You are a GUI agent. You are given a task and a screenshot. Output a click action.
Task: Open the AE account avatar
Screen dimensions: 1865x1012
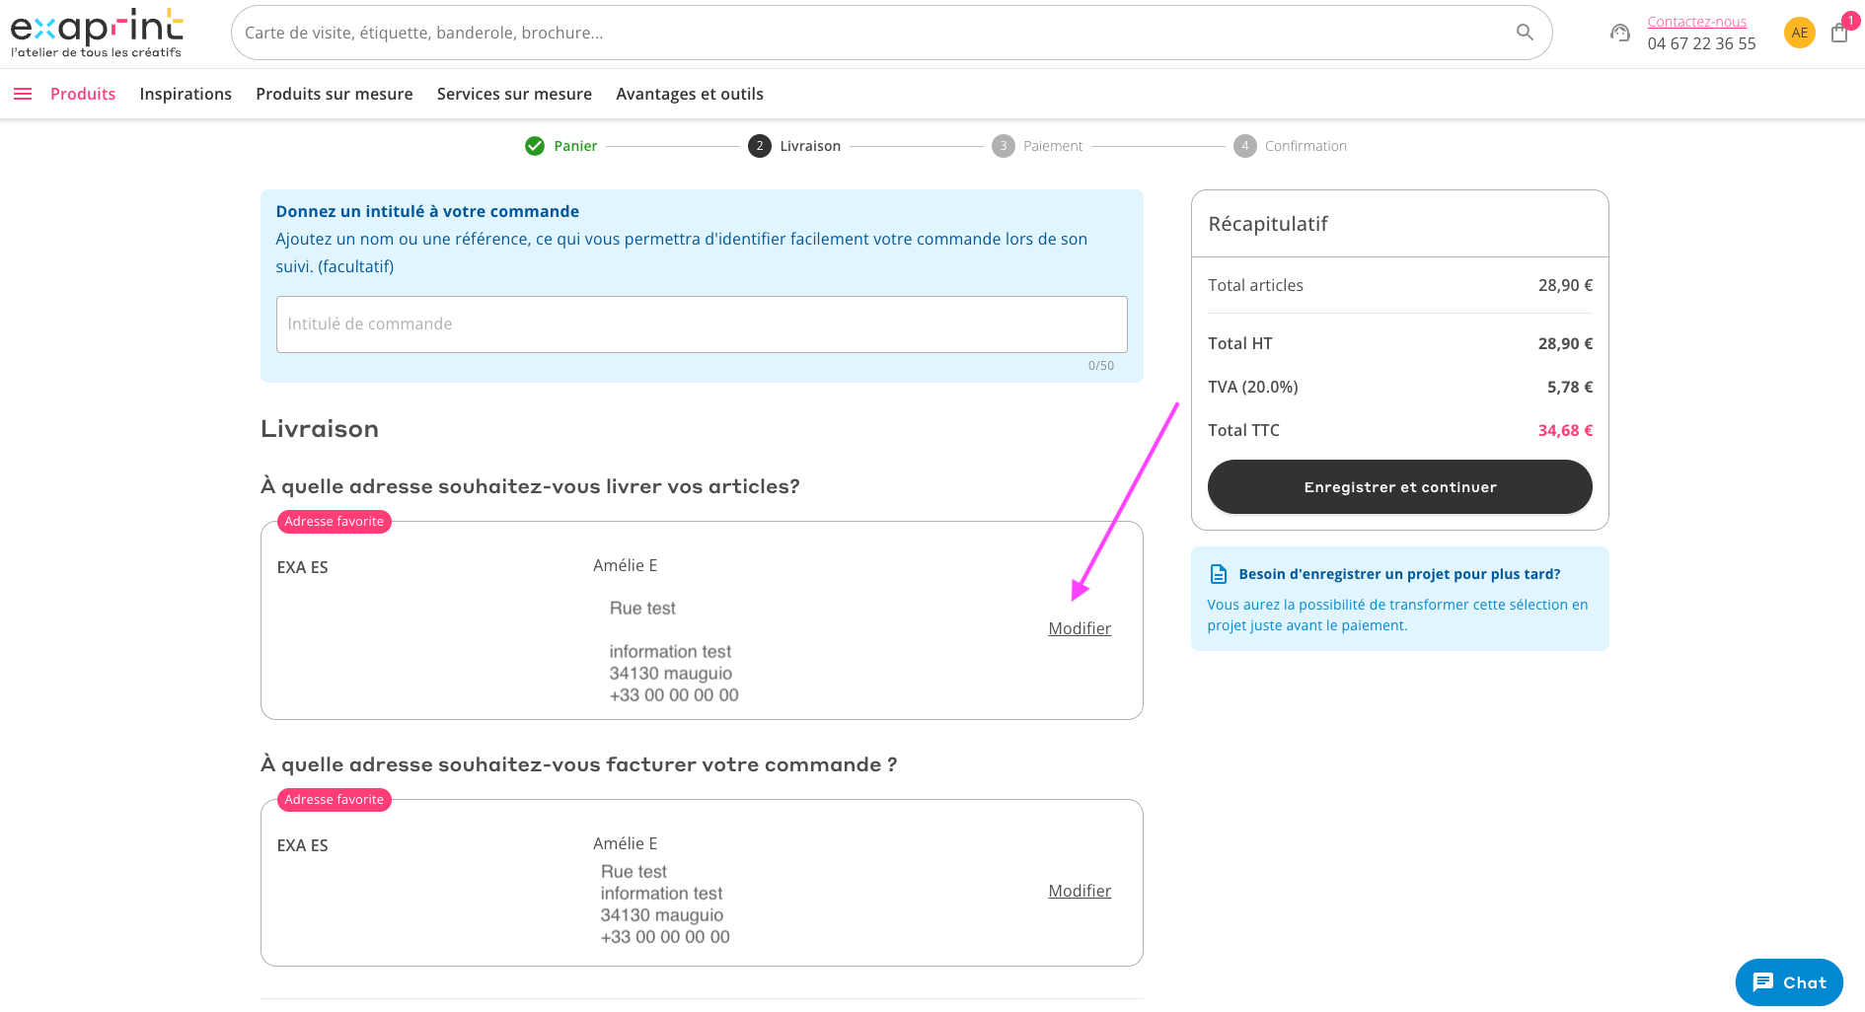[x=1799, y=33]
